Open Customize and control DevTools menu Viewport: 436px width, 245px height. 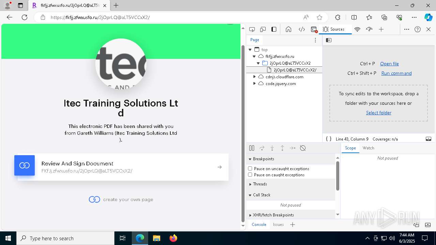point(407,29)
